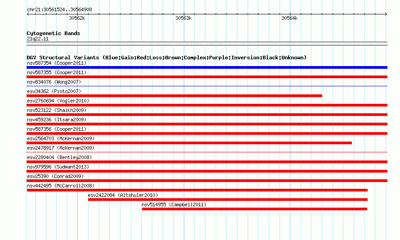400x240 pixels.
Task: Open esv2478917 (McKernan2009) label
Action: [61, 148]
